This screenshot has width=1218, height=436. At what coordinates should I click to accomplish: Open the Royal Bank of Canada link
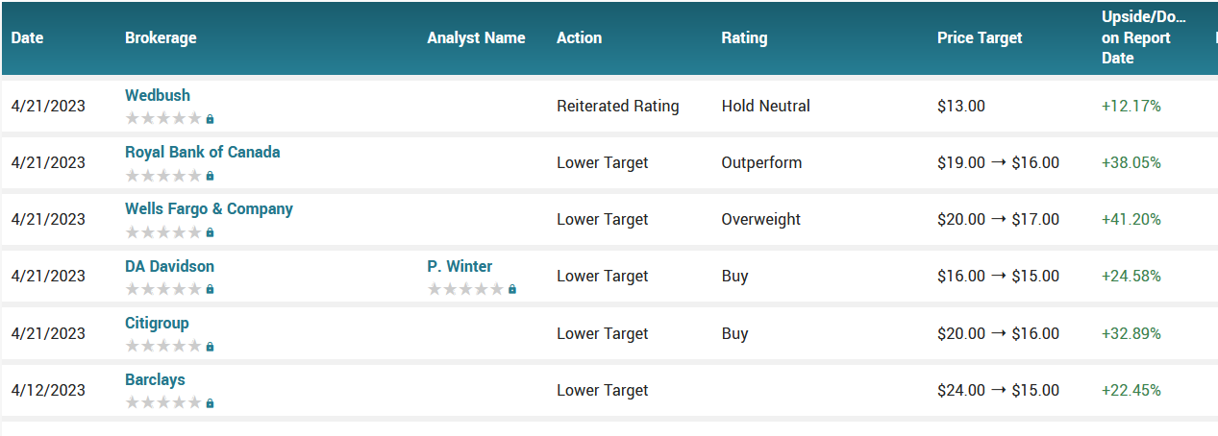point(203,152)
